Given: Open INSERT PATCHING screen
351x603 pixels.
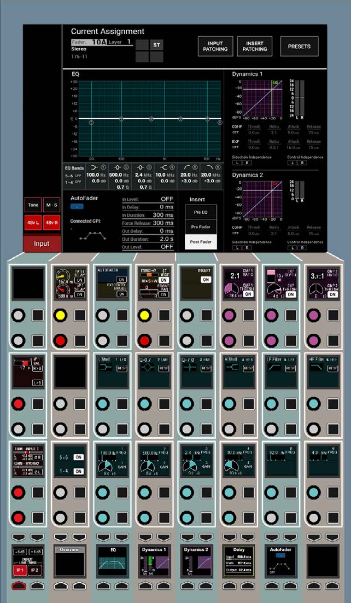Looking at the screenshot, I should point(255,47).
